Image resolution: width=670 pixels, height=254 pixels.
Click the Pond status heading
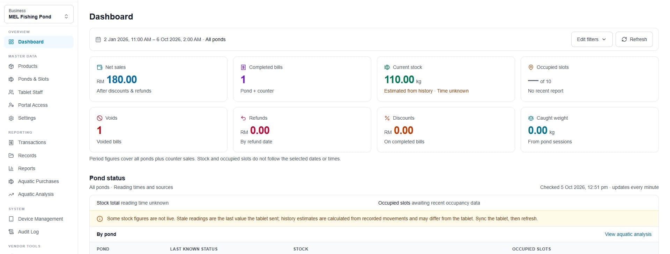[107, 178]
